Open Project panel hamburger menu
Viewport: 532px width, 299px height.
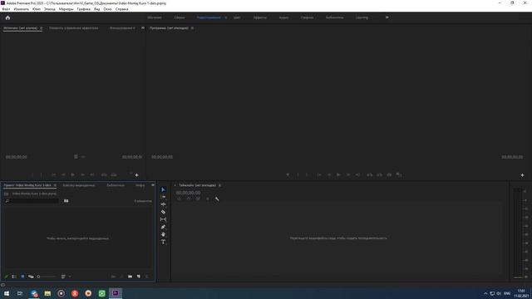point(55,185)
